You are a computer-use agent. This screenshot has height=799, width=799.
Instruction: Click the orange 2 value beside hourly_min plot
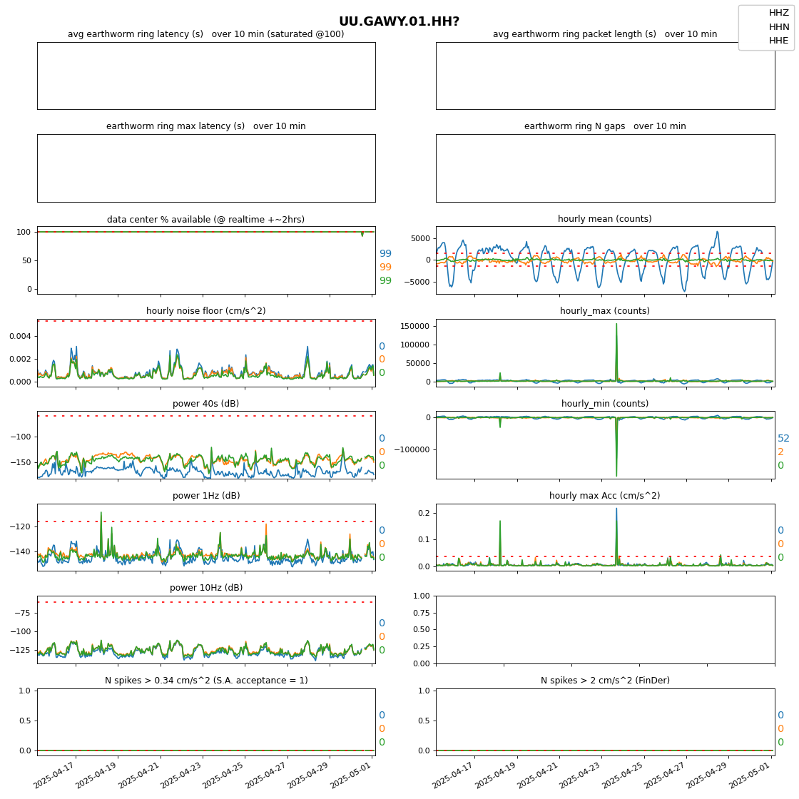(780, 452)
